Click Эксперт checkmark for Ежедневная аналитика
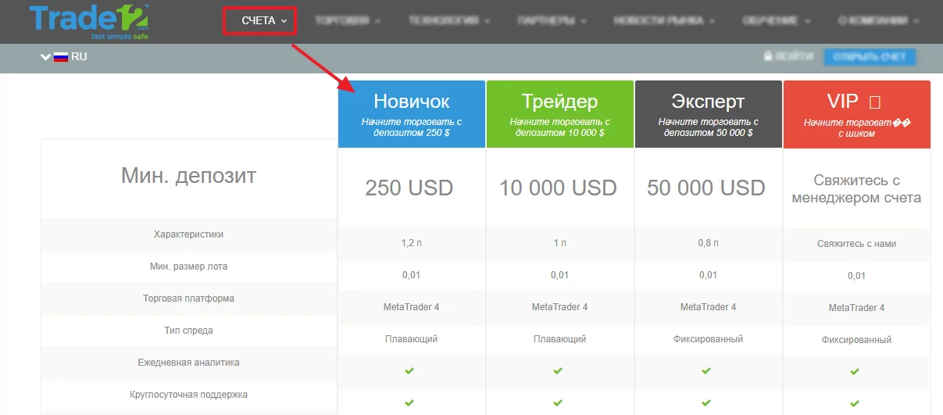The width and height of the screenshot is (943, 415). [706, 370]
